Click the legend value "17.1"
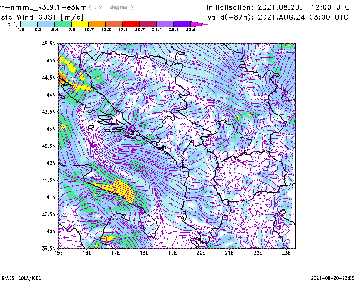 tap(123, 30)
